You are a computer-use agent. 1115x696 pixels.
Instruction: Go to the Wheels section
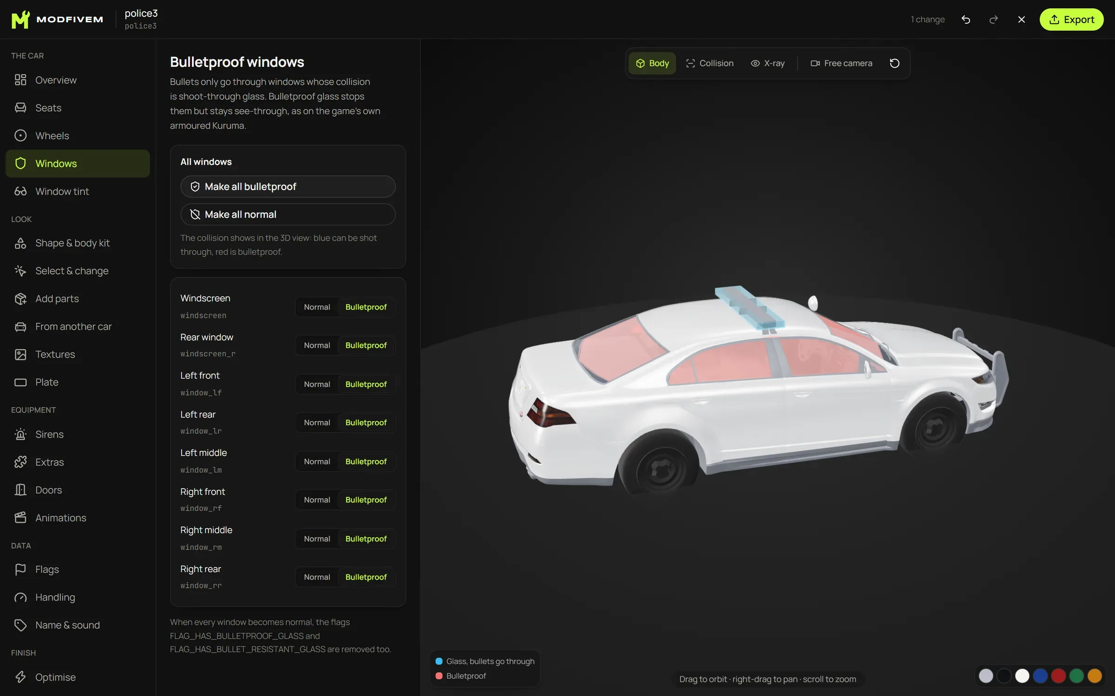tap(78, 135)
